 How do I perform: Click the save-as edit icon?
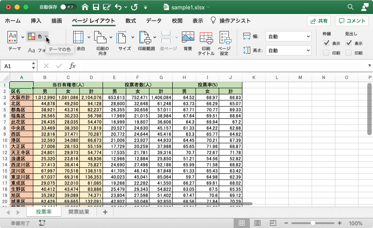(107, 7)
